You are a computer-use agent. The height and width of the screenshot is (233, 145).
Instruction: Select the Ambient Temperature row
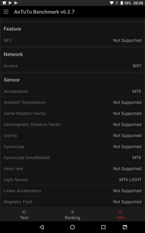[x=73, y=103]
